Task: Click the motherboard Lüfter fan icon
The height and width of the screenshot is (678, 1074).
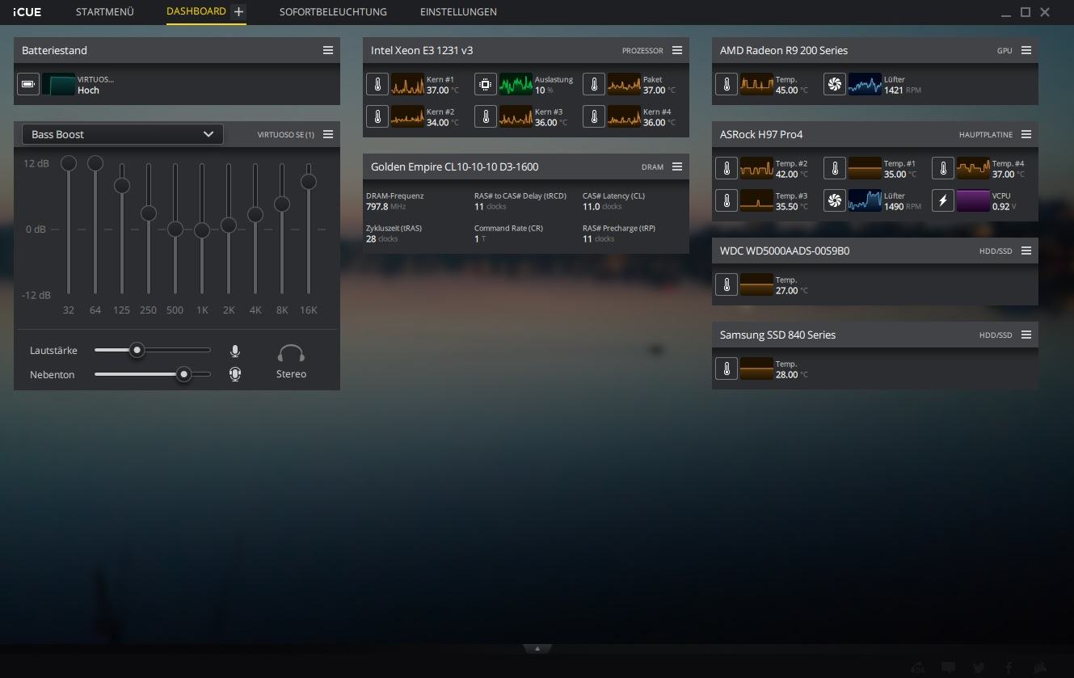Action: [835, 200]
